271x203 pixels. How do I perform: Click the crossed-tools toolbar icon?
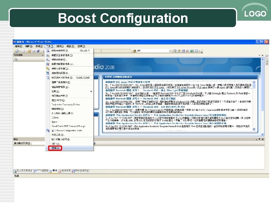point(187,51)
